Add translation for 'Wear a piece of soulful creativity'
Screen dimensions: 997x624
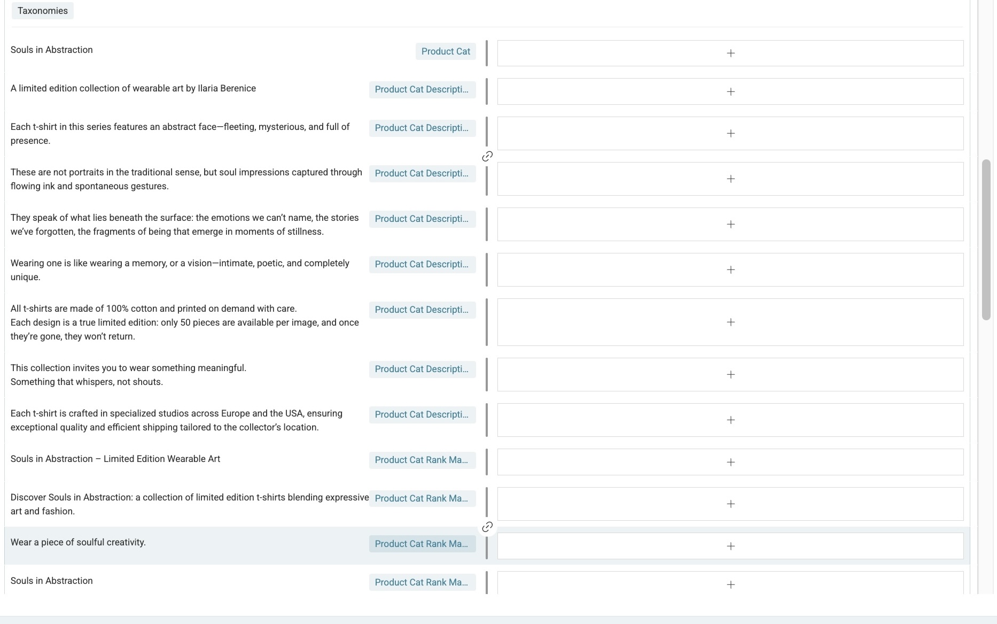pos(730,546)
